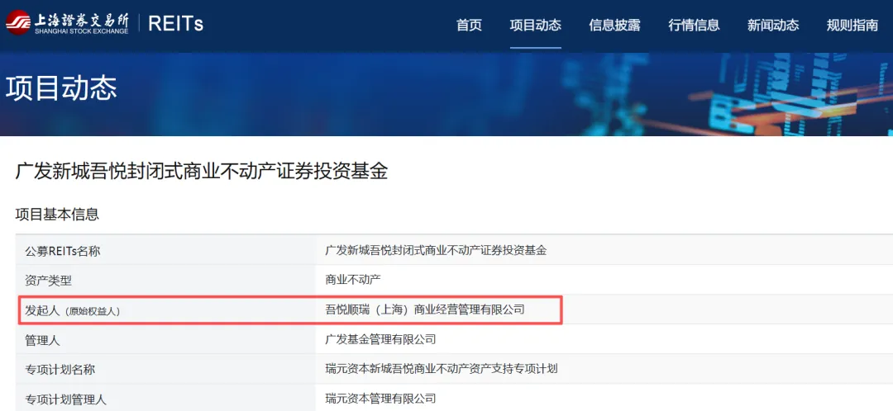Click the 发起人 (原始权益人) label cell
This screenshot has width=893, height=411.
(165, 309)
